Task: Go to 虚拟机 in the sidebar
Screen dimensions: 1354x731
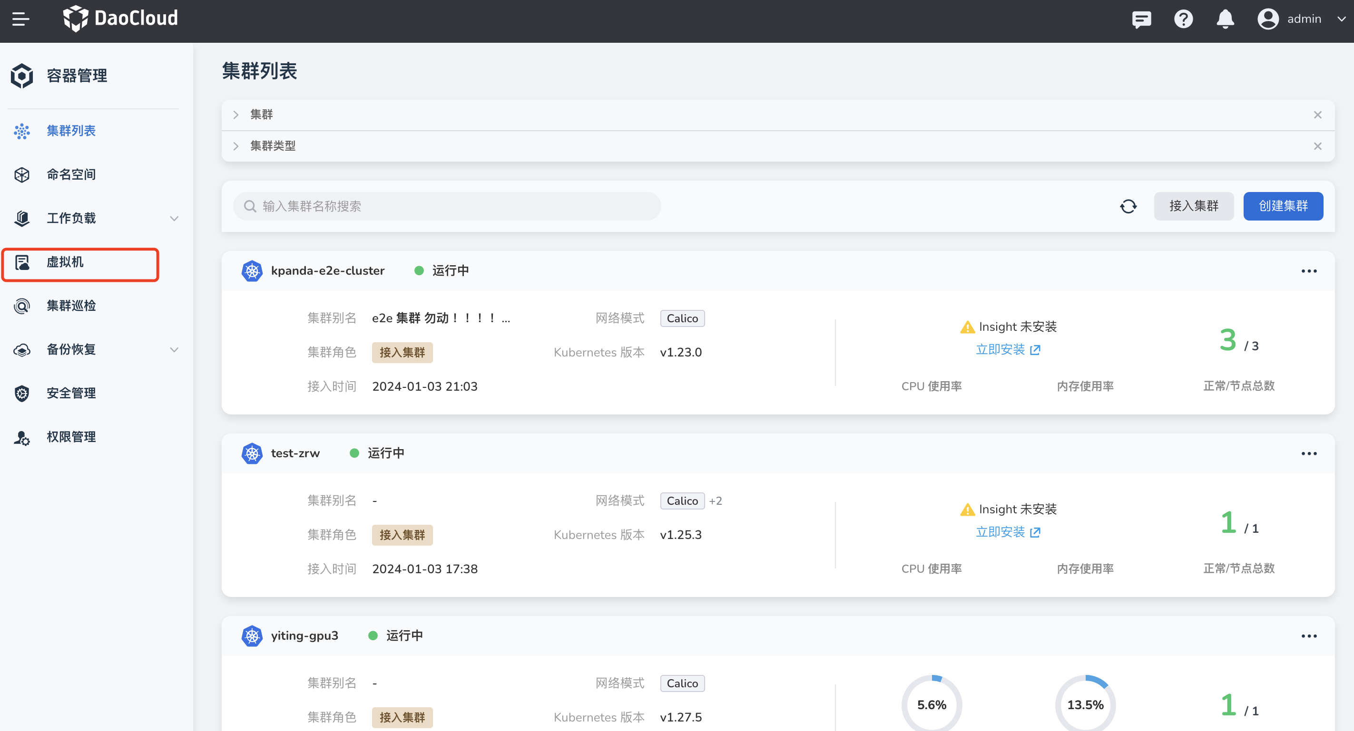Action: [x=65, y=262]
